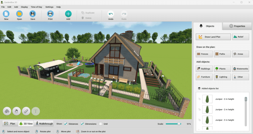The image size is (253, 134).
Task: Start Walkthrough mode
Action: coord(44,124)
